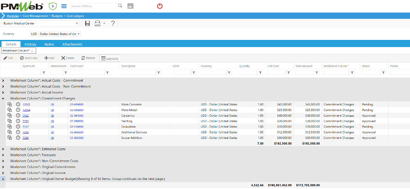The image size is (410, 189).
Task: Click the printer icon
Action: 98,23
